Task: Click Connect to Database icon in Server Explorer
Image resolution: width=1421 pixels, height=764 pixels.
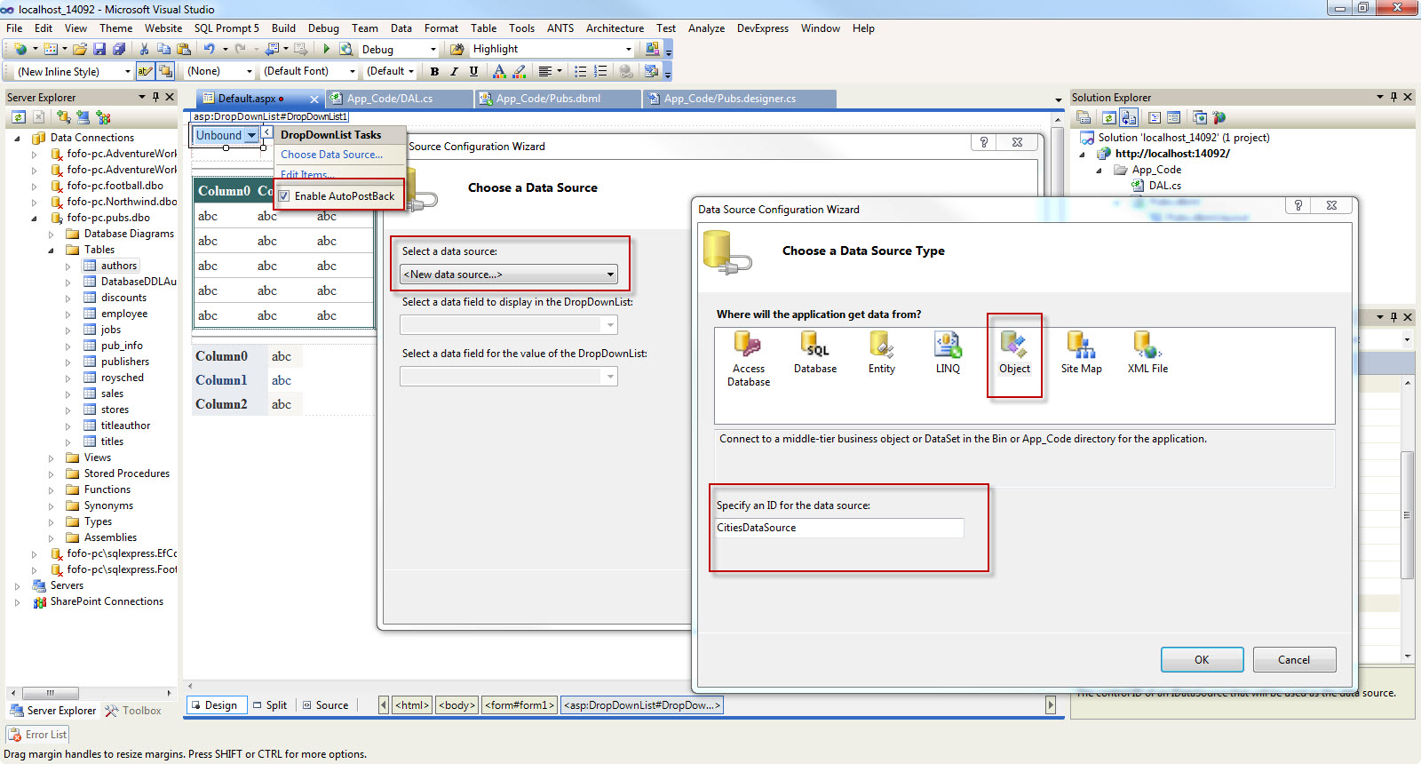Action: (63, 116)
